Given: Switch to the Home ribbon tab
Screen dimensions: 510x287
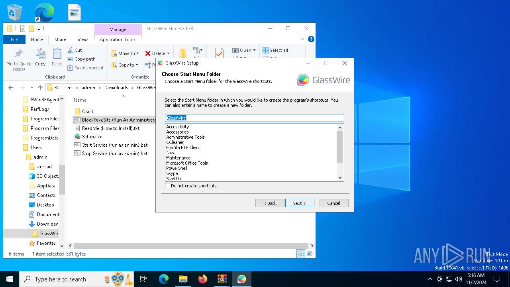Looking at the screenshot, I should coord(37,39).
